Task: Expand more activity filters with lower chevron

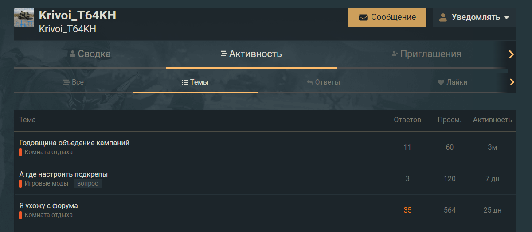Action: (512, 82)
